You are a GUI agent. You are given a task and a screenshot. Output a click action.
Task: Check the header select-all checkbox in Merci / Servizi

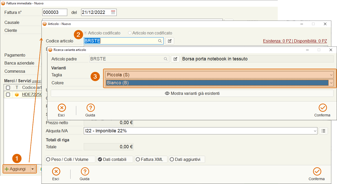click(8, 88)
